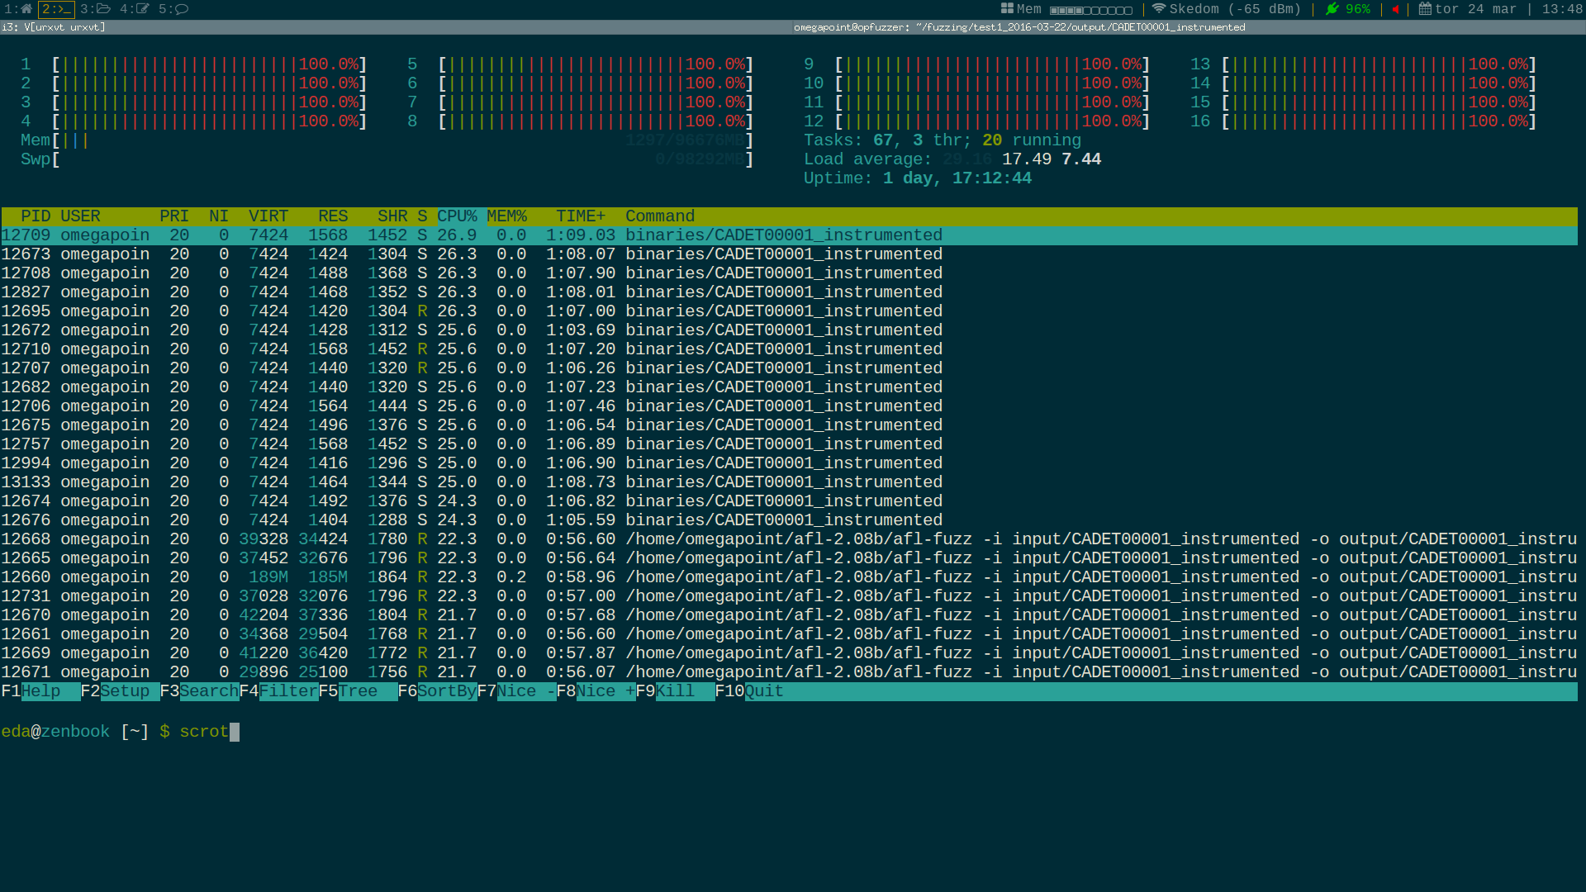The image size is (1586, 892).
Task: Click the Mem usage bar indicator
Action: pyautogui.click(x=1090, y=10)
